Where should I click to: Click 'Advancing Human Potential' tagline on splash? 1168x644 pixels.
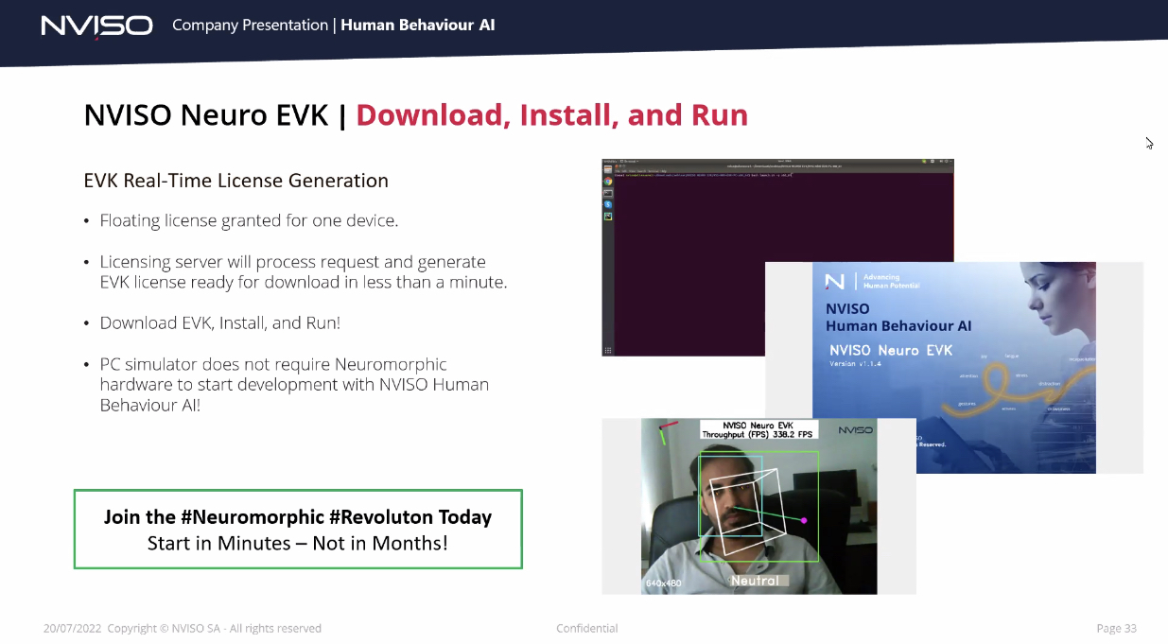point(891,281)
